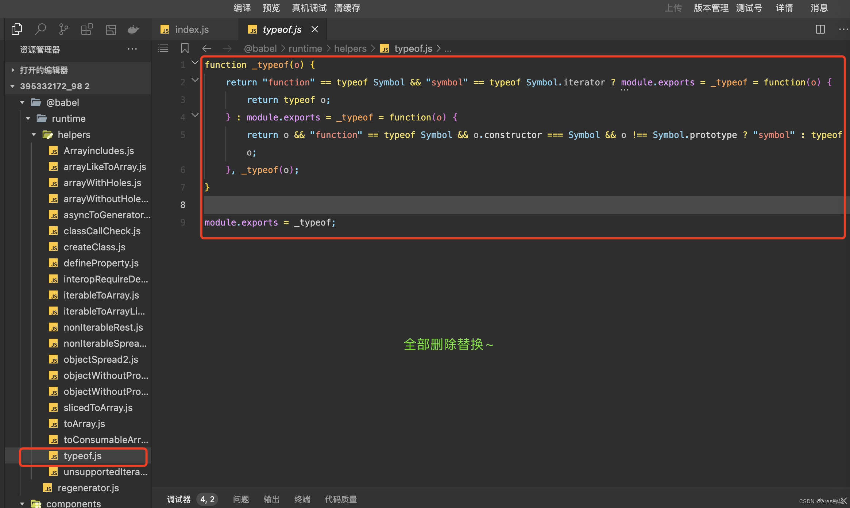Click 预览 in the top toolbar
The image size is (850, 508).
[271, 8]
